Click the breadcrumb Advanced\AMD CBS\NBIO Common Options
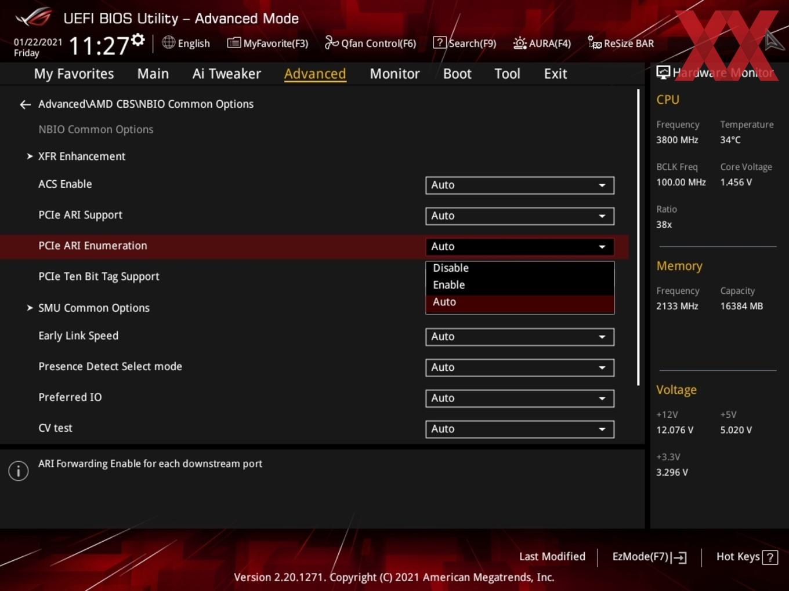The image size is (789, 591). pyautogui.click(x=146, y=104)
